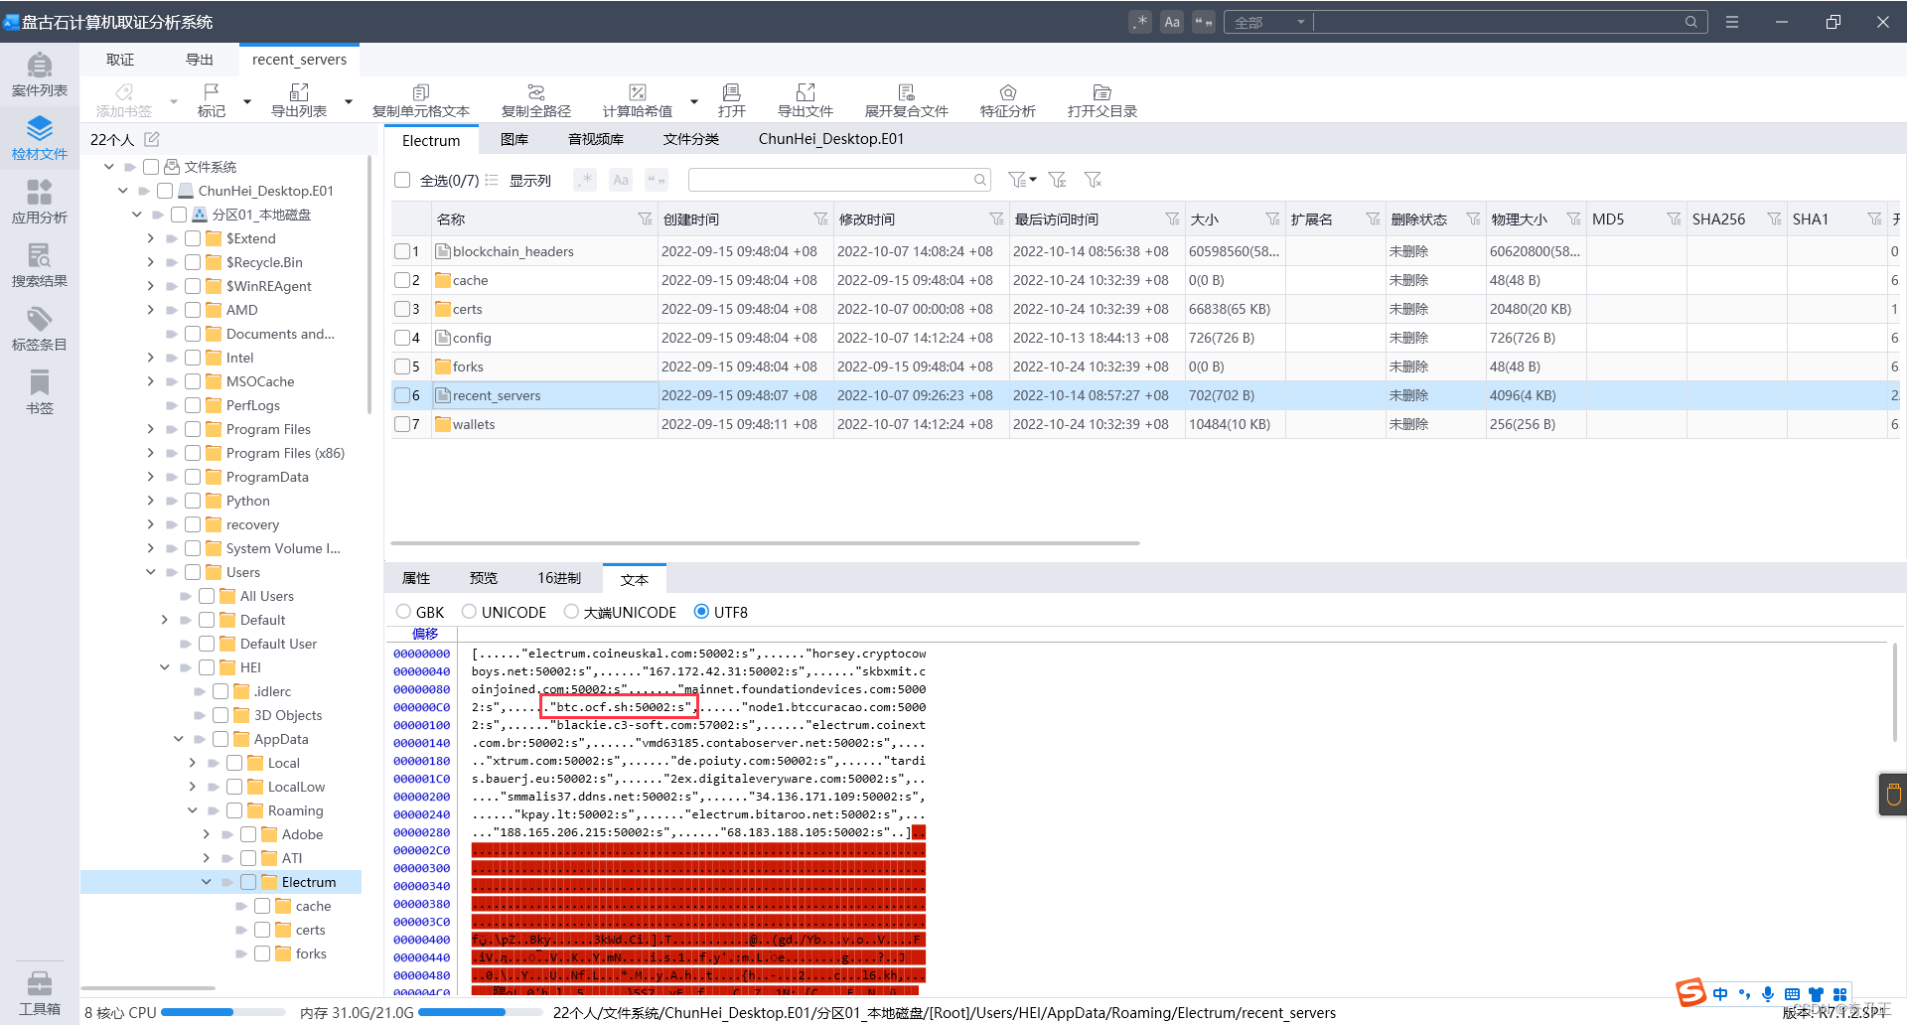This screenshot has width=1907, height=1025.
Task: Tick the 全选(0/7) checkbox
Action: coord(402,180)
